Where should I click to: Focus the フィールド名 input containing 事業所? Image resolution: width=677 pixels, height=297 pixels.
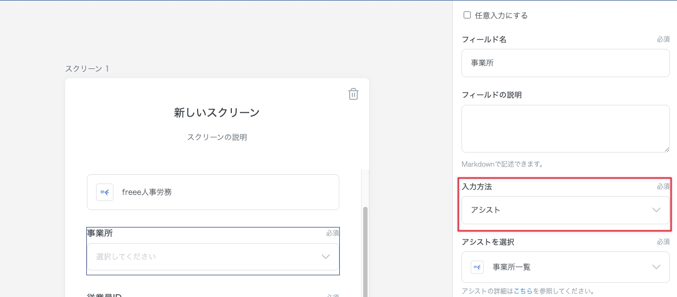click(x=565, y=63)
